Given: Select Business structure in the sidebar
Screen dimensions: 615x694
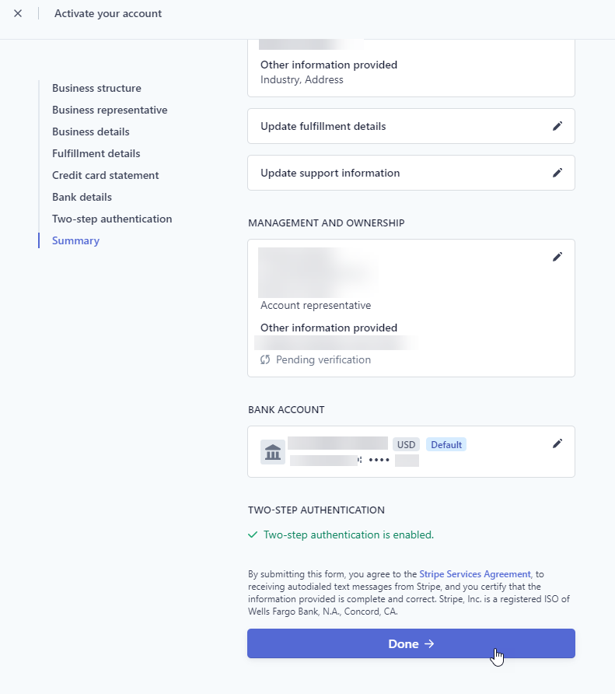Looking at the screenshot, I should point(96,88).
